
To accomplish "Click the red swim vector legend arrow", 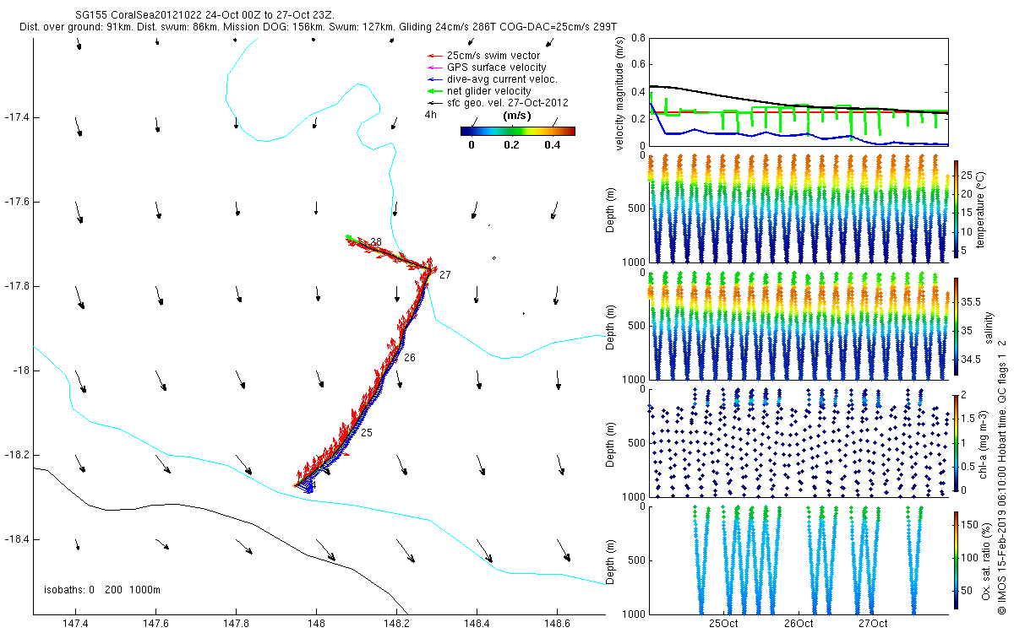I will (x=434, y=56).
